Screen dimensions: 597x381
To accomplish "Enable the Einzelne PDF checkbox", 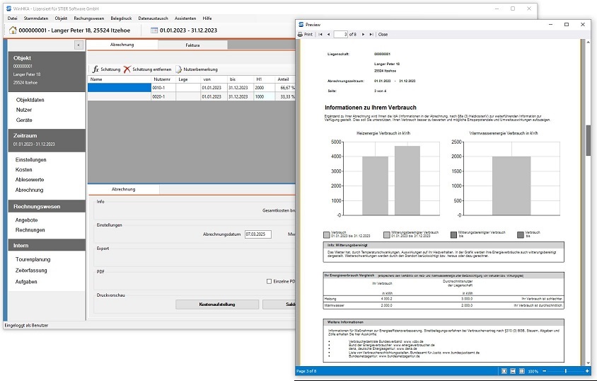I will (x=269, y=281).
